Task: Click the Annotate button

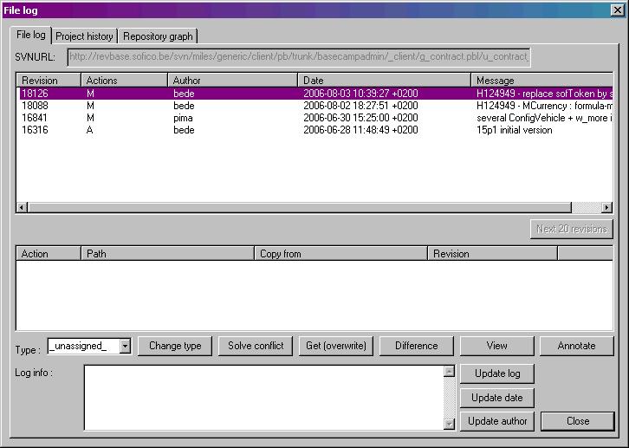Action: (x=576, y=346)
